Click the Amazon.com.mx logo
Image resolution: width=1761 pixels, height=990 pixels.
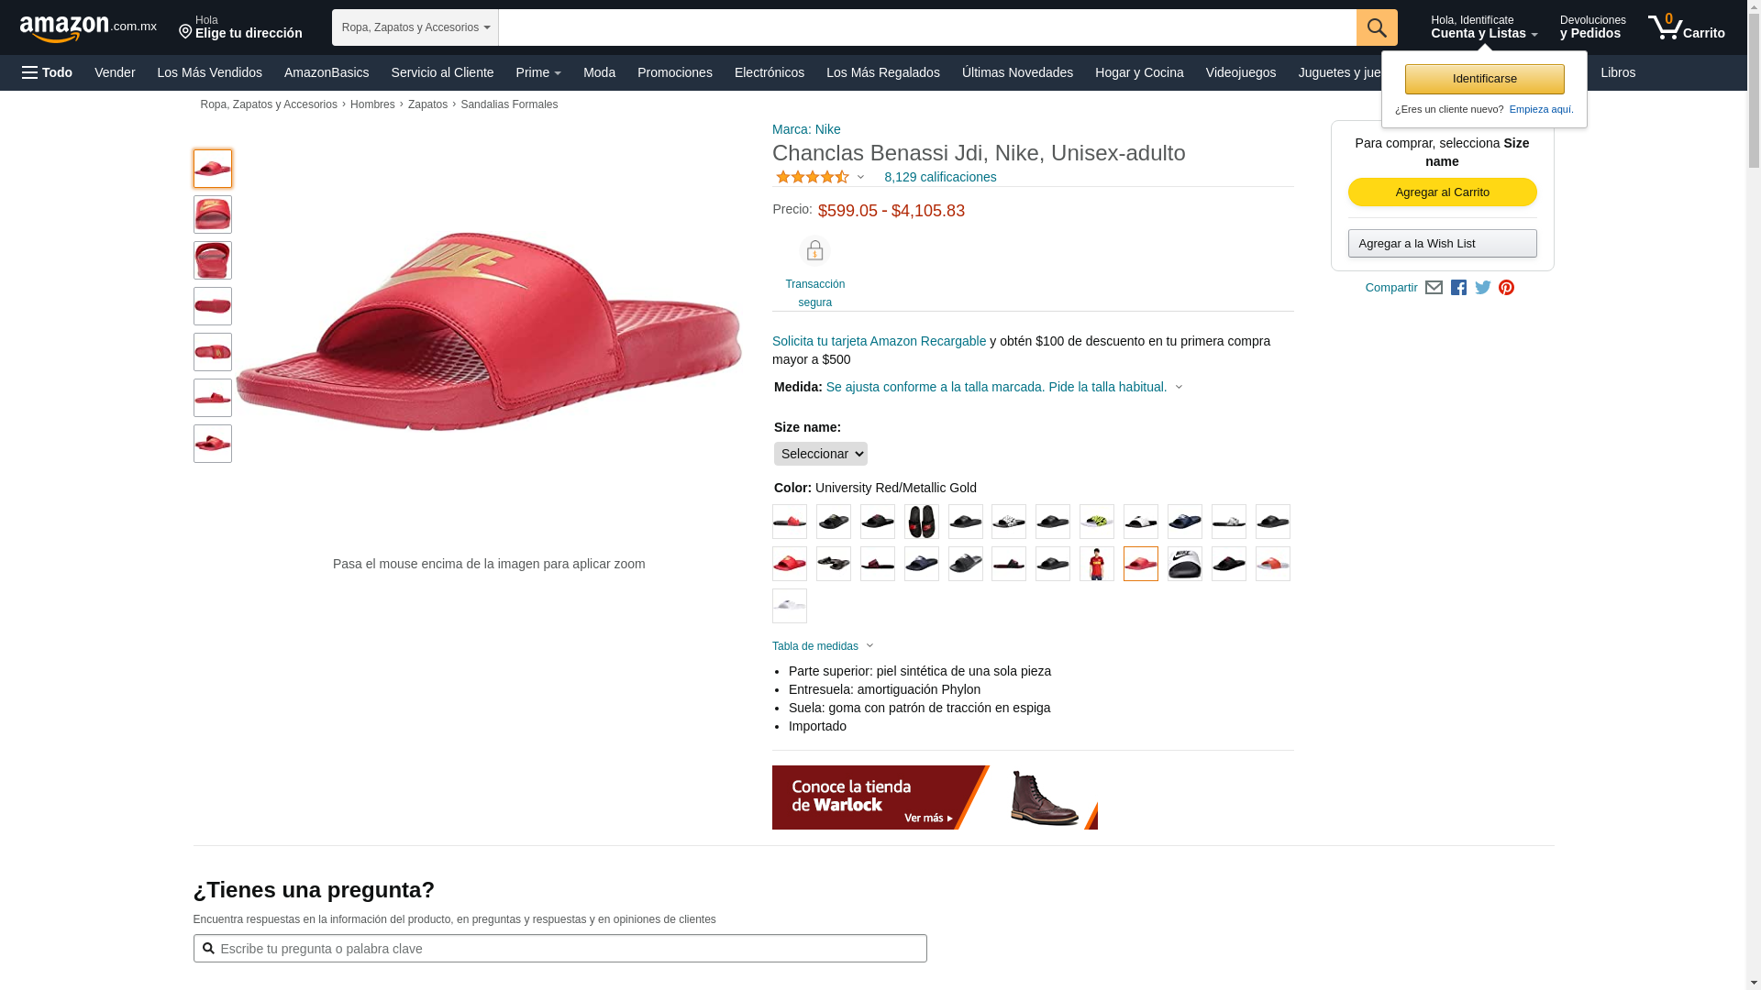coord(88,28)
